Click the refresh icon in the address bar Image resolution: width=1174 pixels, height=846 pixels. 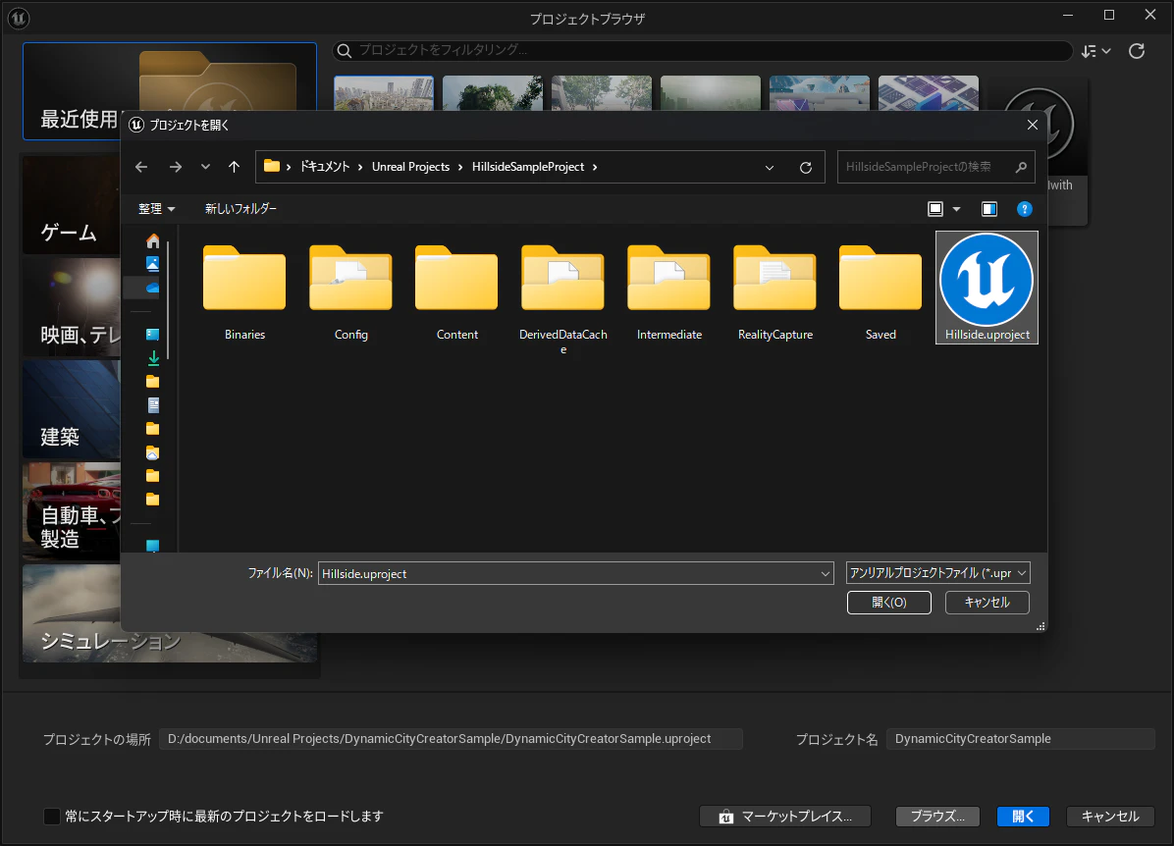pos(806,167)
